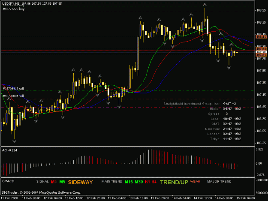Click the red M1 timeframe indicator
The height and width of the screenshot is (201, 268).
pyautogui.click(x=54, y=182)
